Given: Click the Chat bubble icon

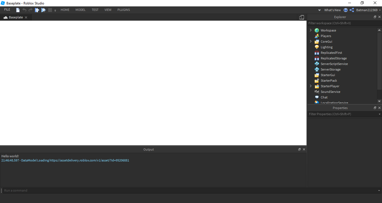Looking at the screenshot, I should (317, 97).
